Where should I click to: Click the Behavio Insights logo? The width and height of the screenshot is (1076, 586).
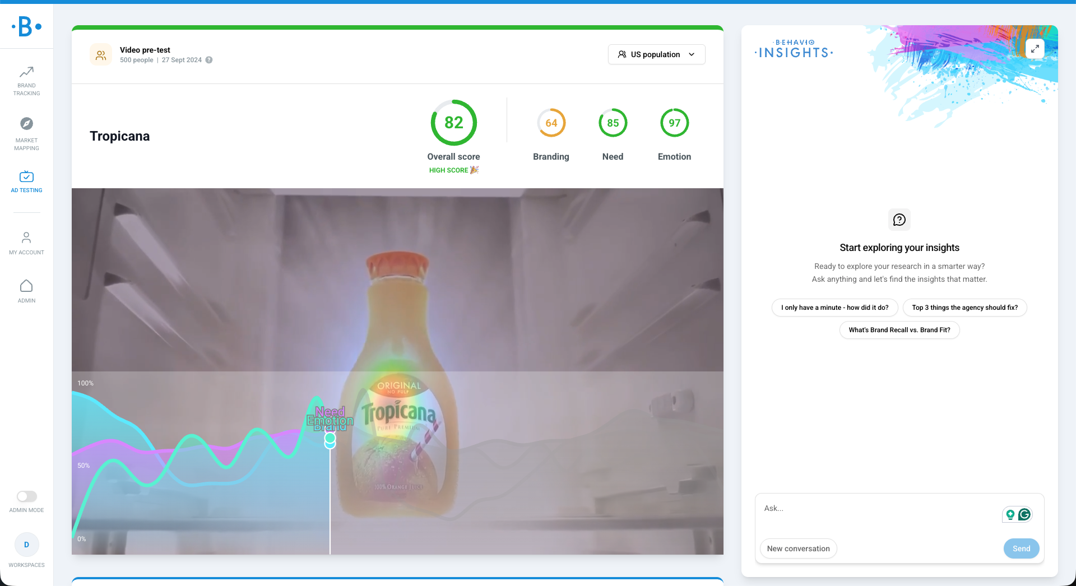coord(794,49)
